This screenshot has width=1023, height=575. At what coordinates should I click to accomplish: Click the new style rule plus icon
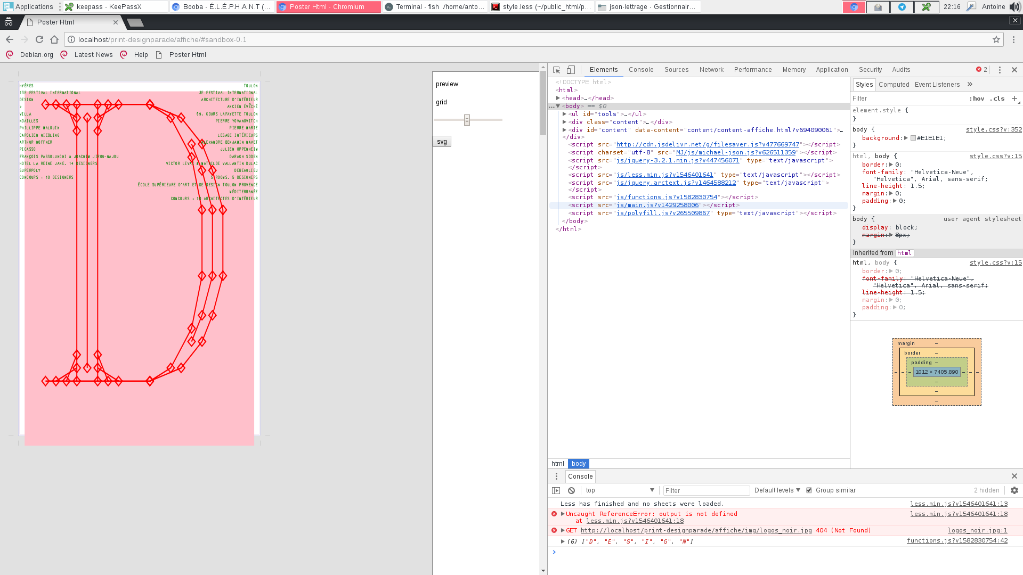tap(1014, 98)
